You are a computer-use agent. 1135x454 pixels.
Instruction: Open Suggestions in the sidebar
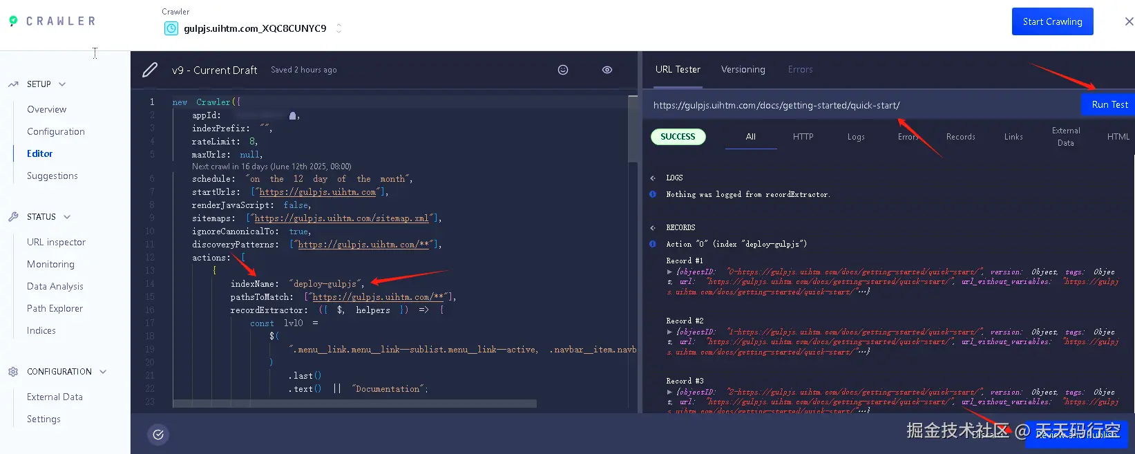point(53,176)
